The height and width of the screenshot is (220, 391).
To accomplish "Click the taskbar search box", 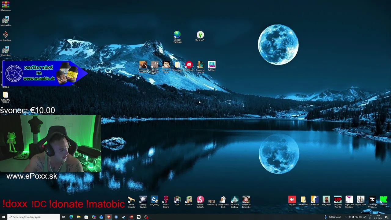I will [34, 217].
